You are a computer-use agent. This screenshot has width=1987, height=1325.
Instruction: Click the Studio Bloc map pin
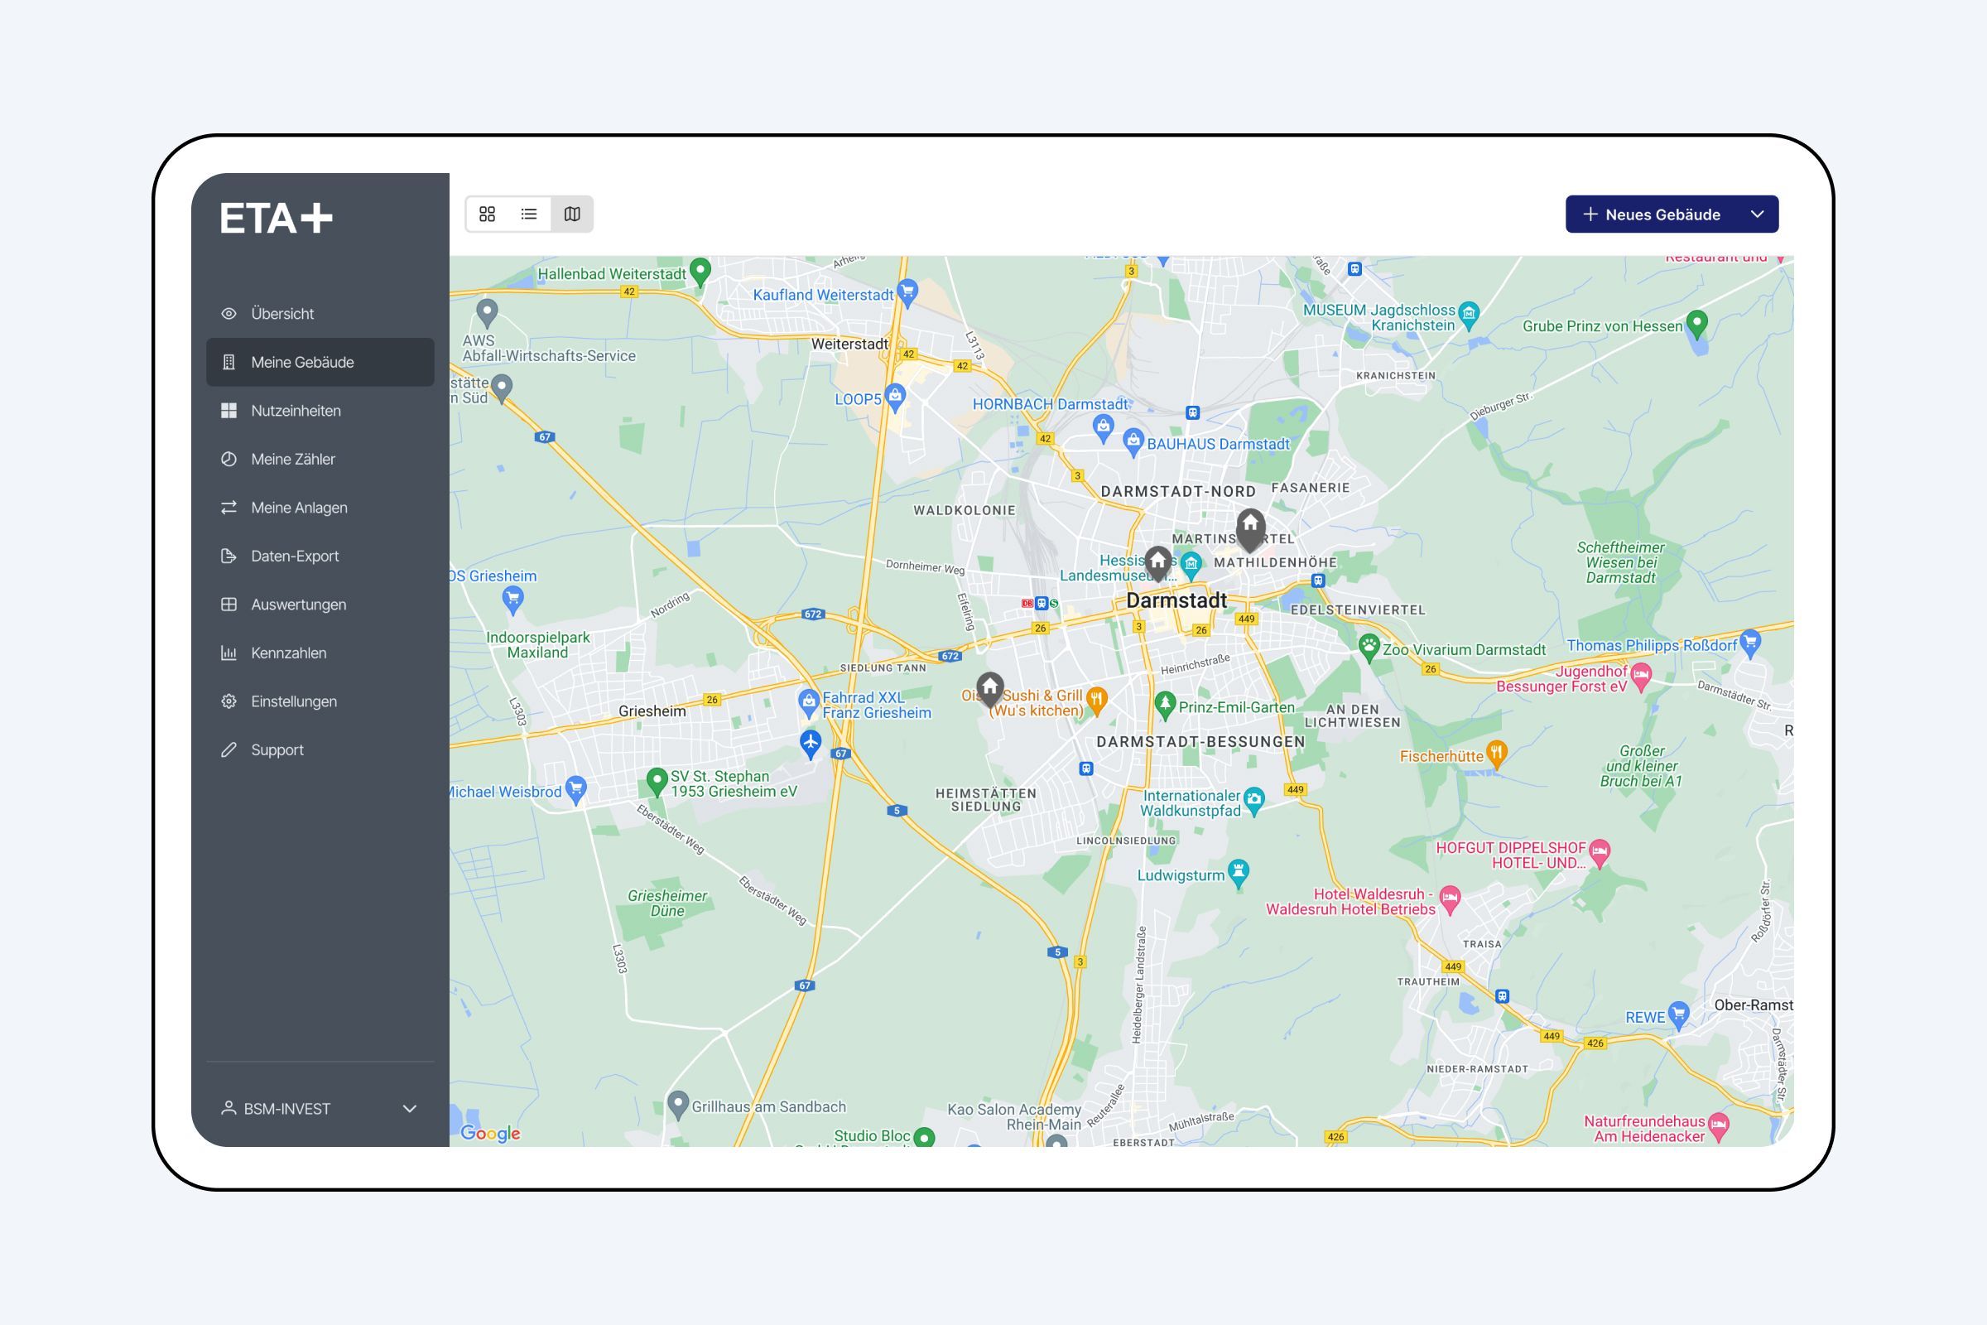pos(925,1136)
